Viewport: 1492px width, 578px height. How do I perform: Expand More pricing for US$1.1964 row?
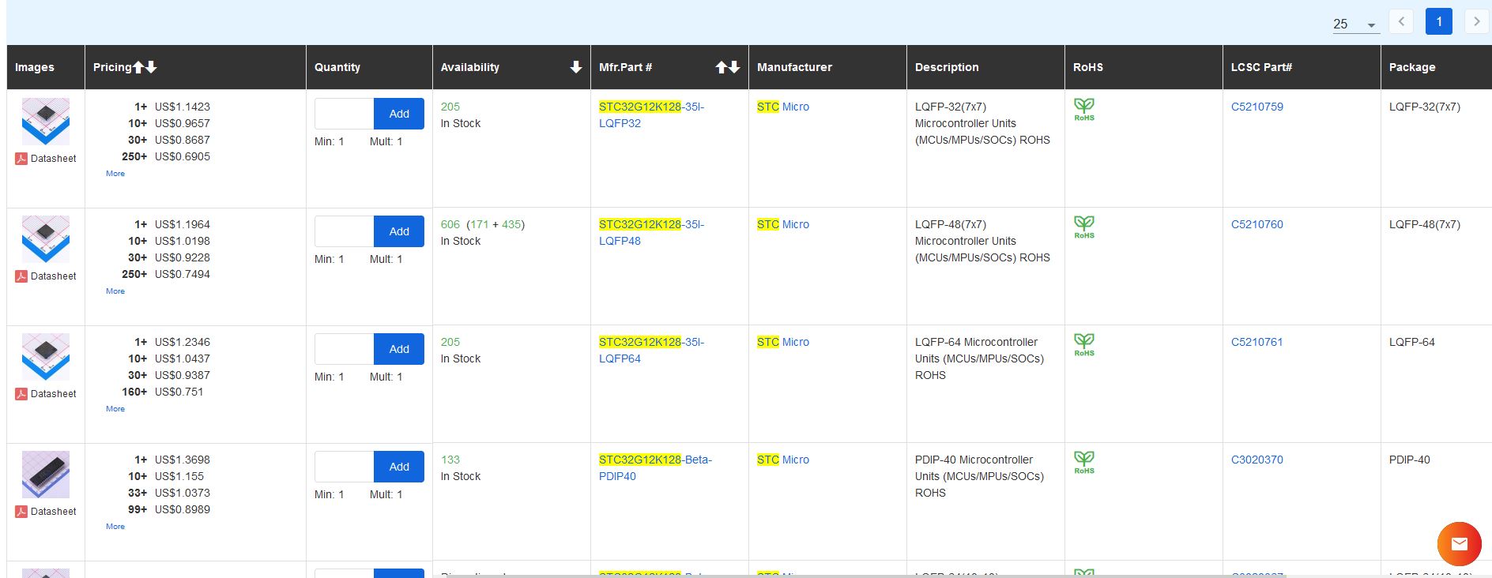115,291
